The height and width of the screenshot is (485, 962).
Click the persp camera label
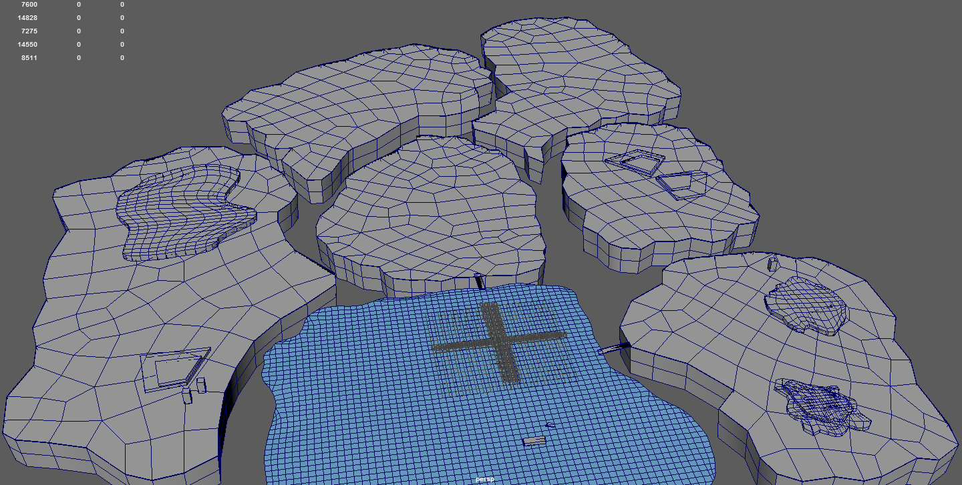click(x=484, y=479)
